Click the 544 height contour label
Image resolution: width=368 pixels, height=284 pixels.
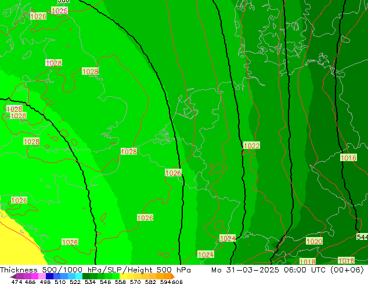tap(362, 237)
